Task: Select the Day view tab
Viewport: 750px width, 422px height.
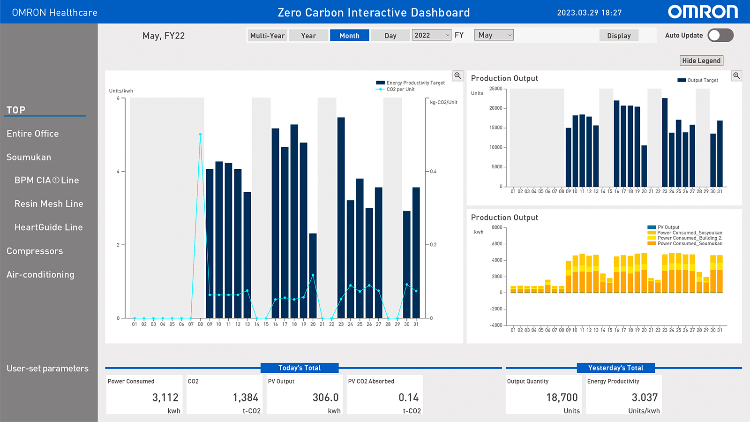Action: click(390, 36)
